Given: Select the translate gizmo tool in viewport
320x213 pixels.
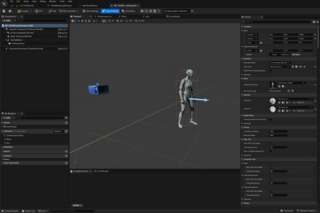Looking at the screenshot, I should tap(82, 21).
